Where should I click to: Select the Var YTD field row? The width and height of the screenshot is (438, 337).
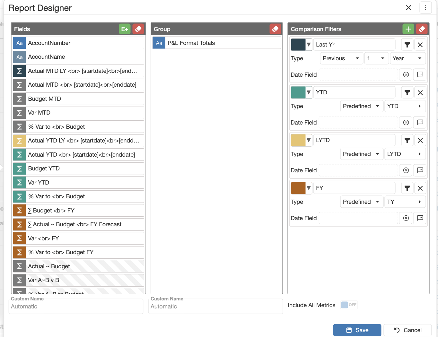(x=79, y=183)
